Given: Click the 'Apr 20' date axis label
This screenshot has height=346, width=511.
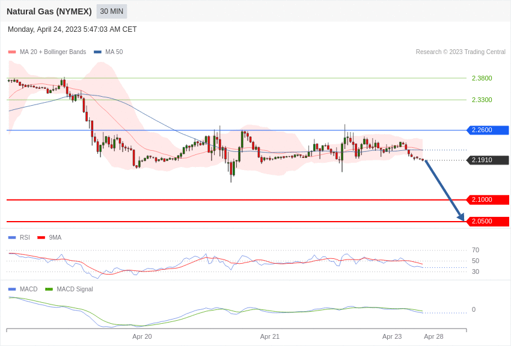Looking at the screenshot, I should (x=142, y=336).
